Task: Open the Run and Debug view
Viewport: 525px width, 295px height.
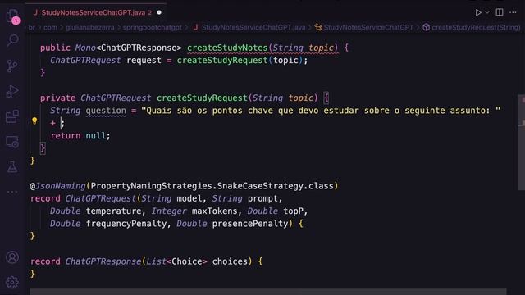Action: (x=12, y=91)
